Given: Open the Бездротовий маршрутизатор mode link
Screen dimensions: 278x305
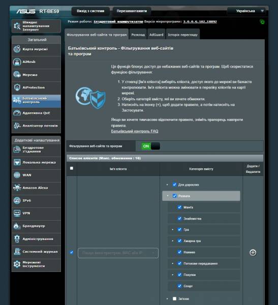Looking at the screenshot, I should click(x=118, y=21).
